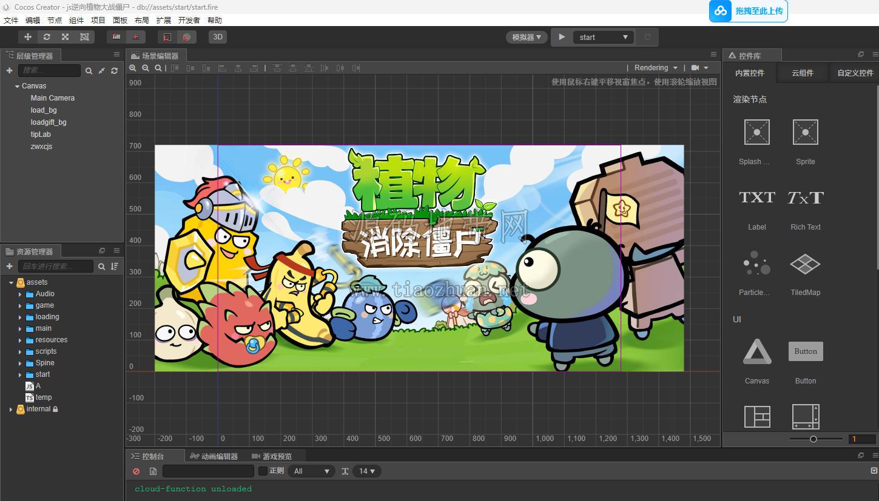
Task: Select the temp TypeScript asset
Action: [x=44, y=397]
